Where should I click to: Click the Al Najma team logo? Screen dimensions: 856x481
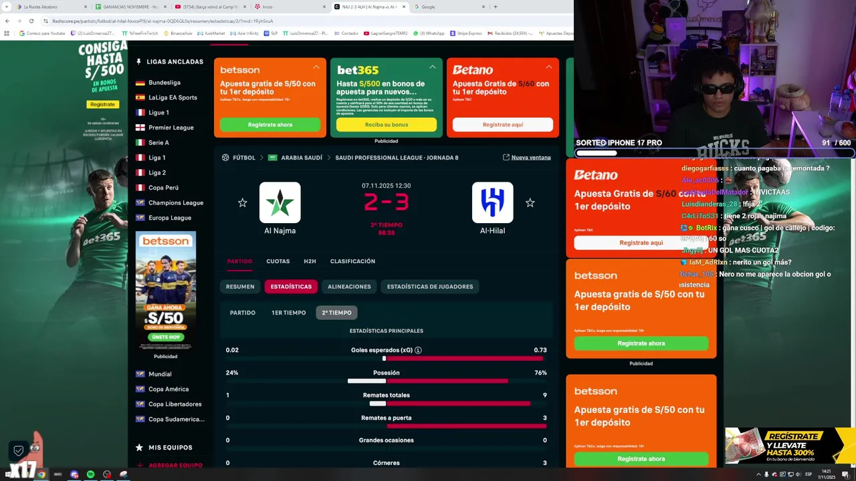coord(280,202)
